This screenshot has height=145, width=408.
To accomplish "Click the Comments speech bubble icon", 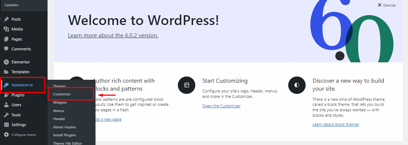I will coord(6,49).
